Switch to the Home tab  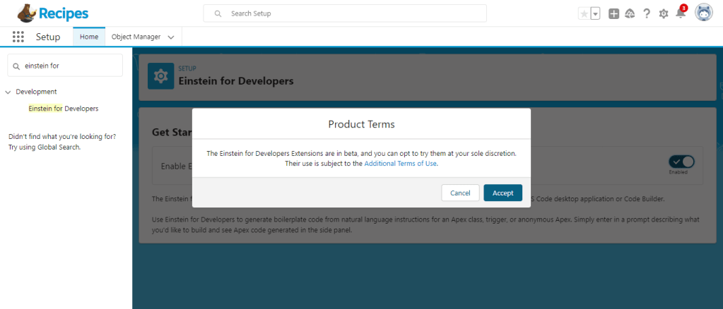[x=89, y=37]
